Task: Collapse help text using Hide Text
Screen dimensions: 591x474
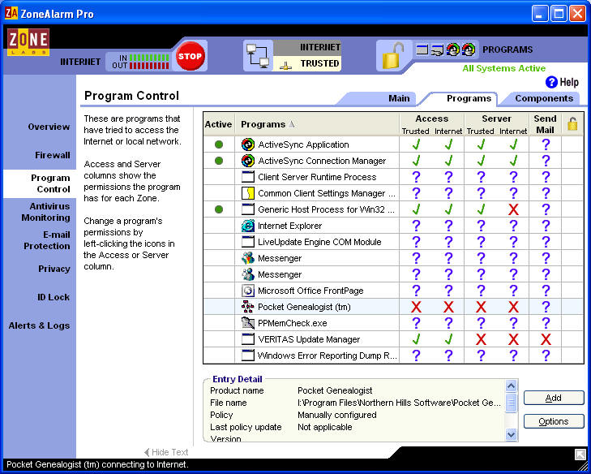Action: coord(166,452)
